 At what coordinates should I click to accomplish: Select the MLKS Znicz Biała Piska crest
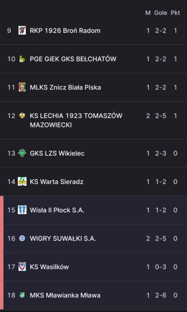coord(22,87)
